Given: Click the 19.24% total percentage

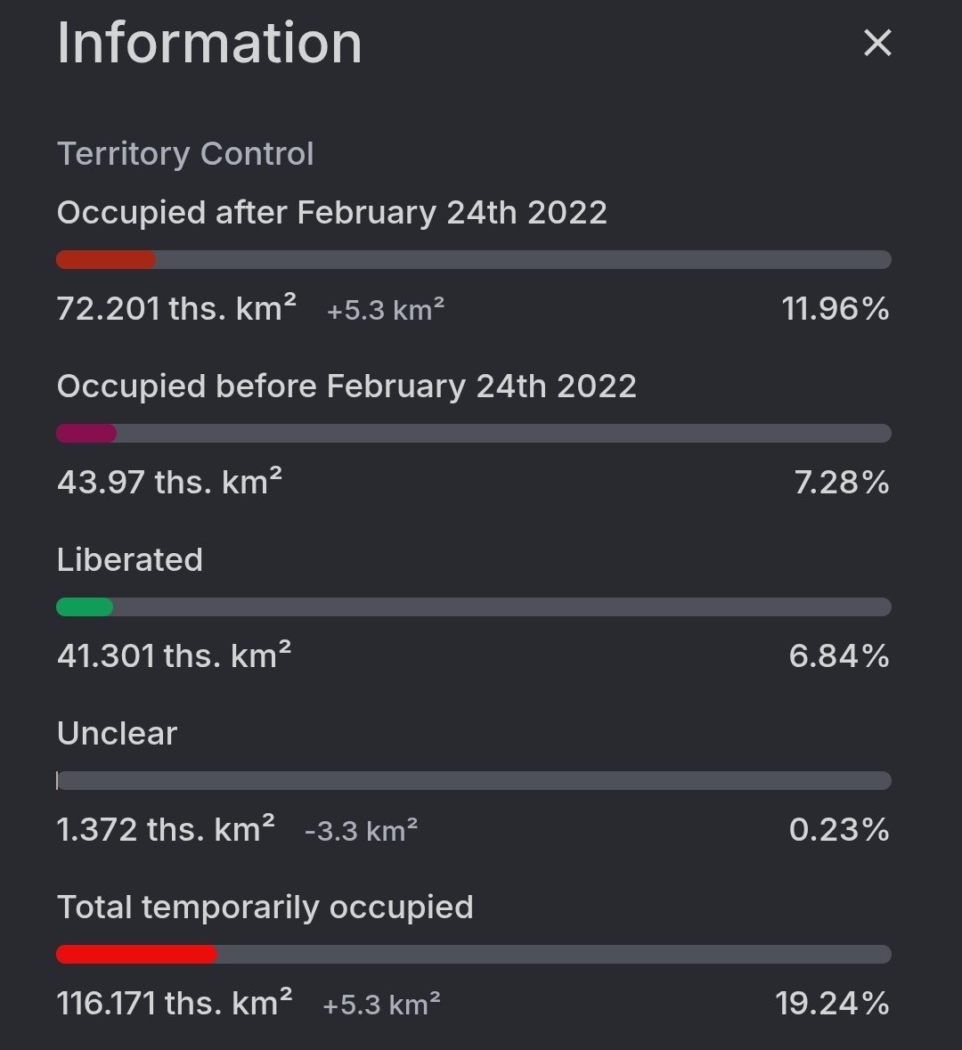Looking at the screenshot, I should (832, 1003).
